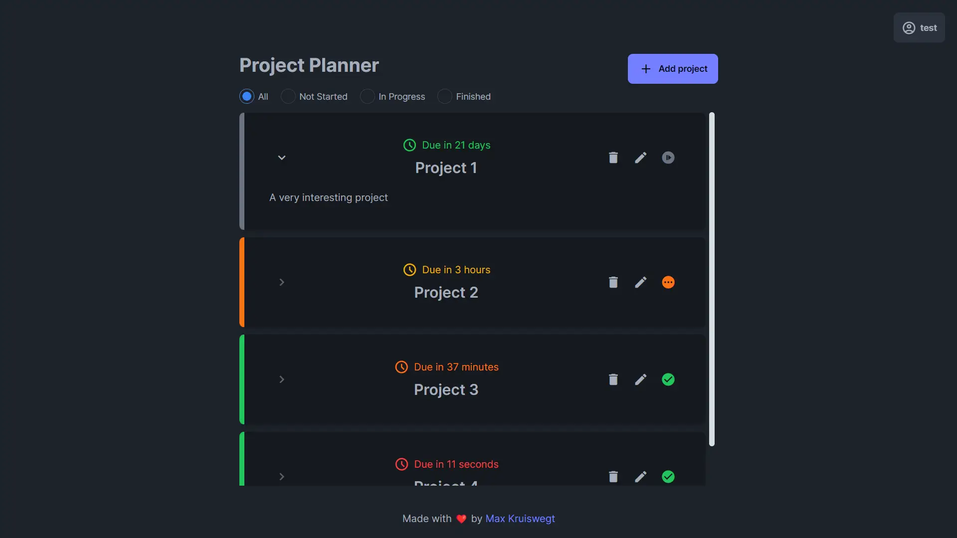The width and height of the screenshot is (957, 538).
Task: Mark Project 4 finished with the checkmark icon
Action: [x=668, y=476]
